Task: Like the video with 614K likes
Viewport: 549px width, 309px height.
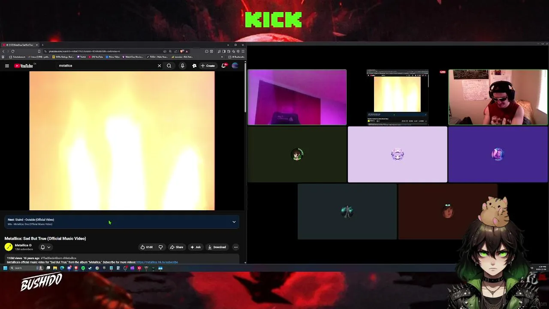Action: (x=147, y=247)
